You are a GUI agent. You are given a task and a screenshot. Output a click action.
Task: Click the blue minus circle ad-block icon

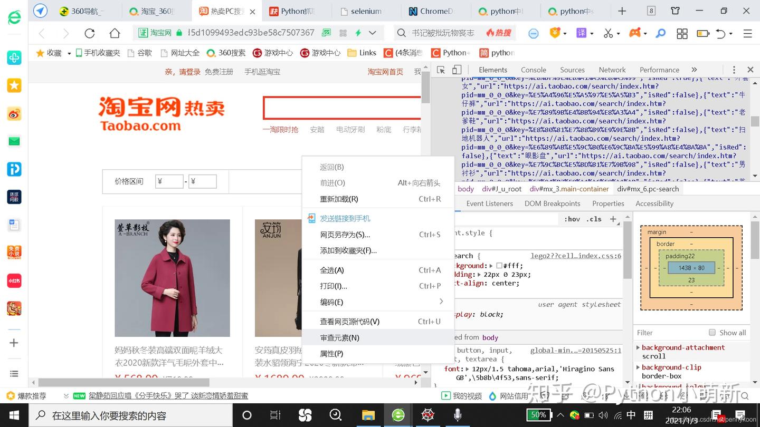click(x=534, y=33)
